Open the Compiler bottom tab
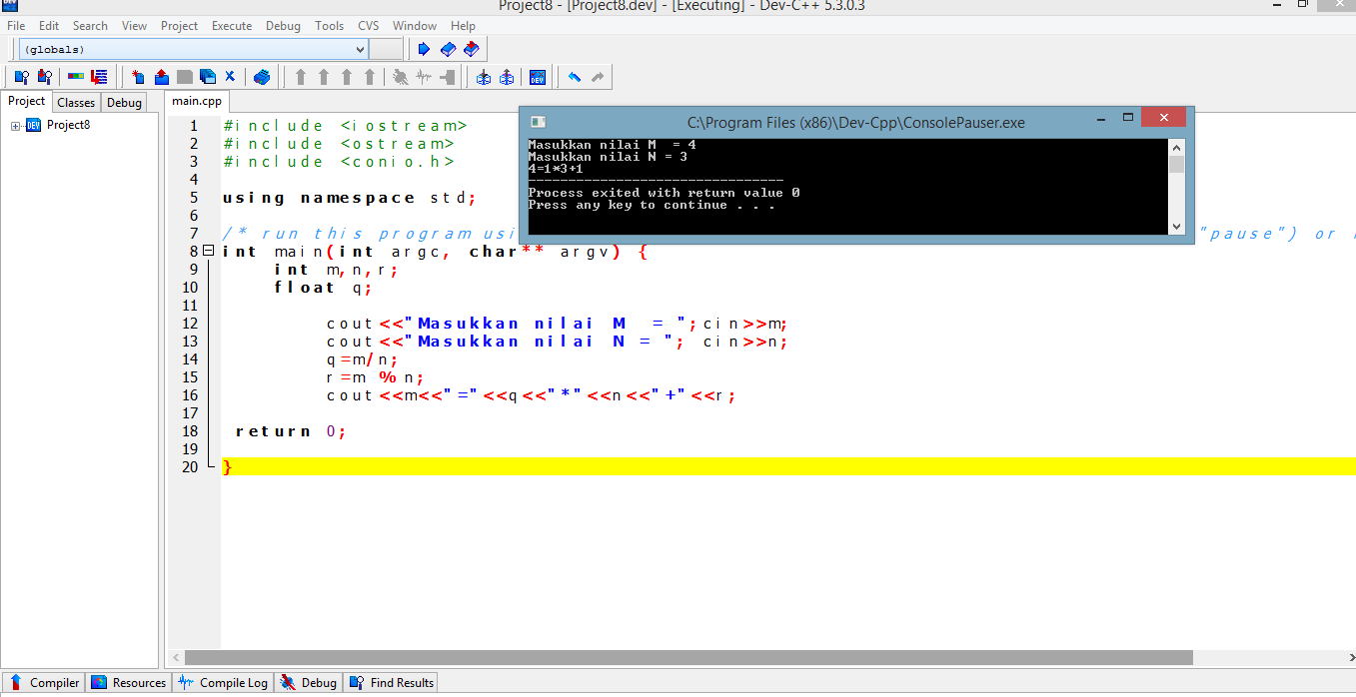The height and width of the screenshot is (697, 1356). (44, 683)
